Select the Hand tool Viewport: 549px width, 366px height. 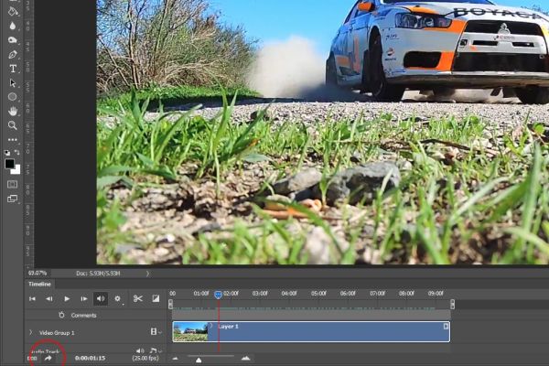pyautogui.click(x=13, y=112)
